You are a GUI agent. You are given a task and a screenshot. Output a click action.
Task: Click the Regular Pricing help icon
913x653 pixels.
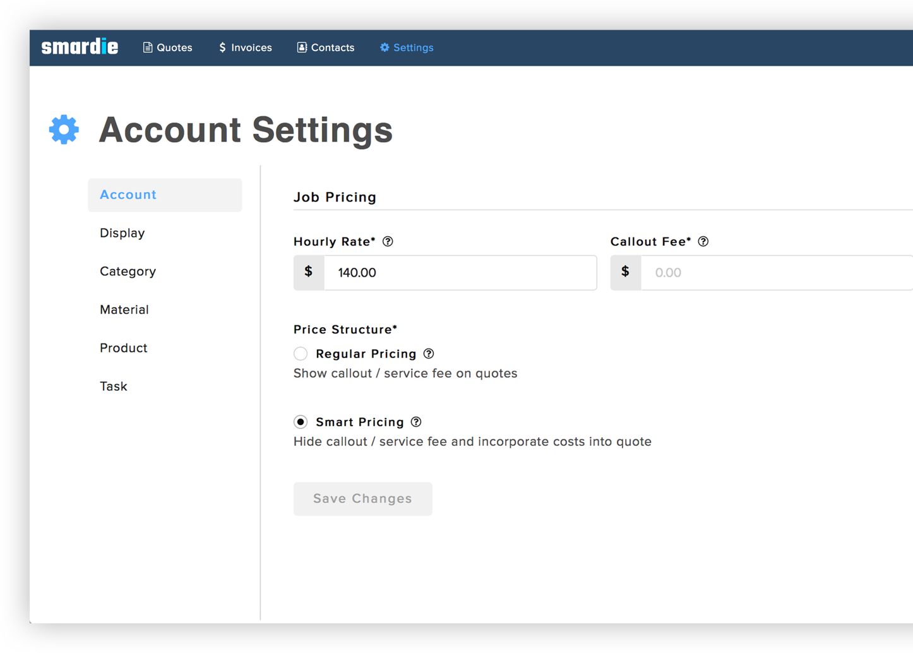(x=429, y=354)
